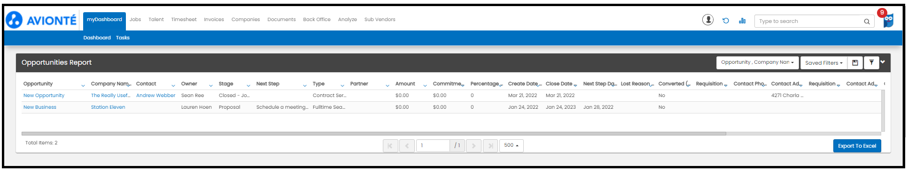Click the vertical scrollbar of the grid
This screenshot has width=908, height=173.
click(x=883, y=110)
